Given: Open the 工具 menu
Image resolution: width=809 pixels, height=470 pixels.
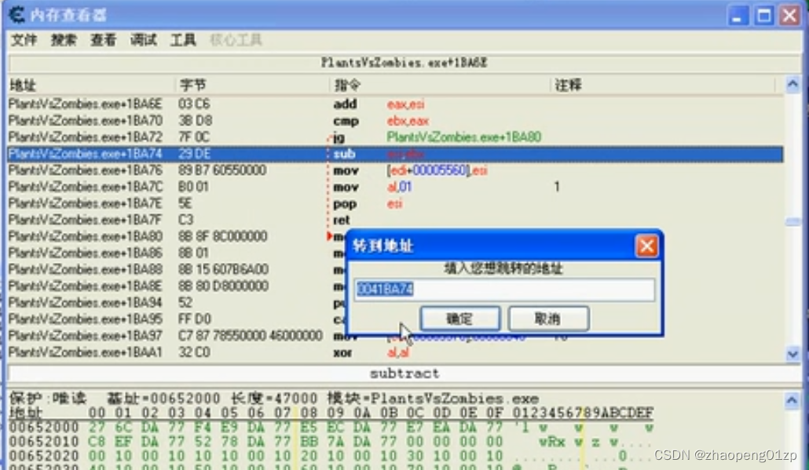Looking at the screenshot, I should [x=183, y=40].
